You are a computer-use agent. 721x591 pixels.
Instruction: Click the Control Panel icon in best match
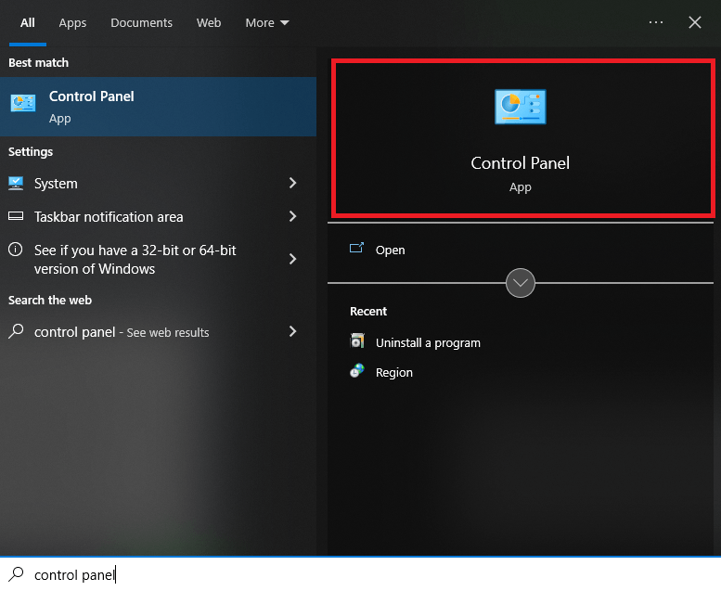(x=23, y=103)
